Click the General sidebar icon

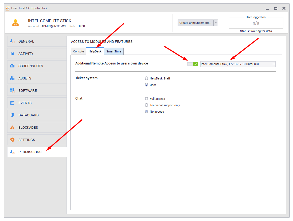pos(12,41)
